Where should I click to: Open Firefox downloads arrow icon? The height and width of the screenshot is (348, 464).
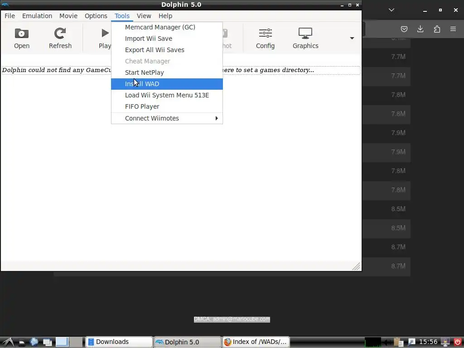(420, 29)
